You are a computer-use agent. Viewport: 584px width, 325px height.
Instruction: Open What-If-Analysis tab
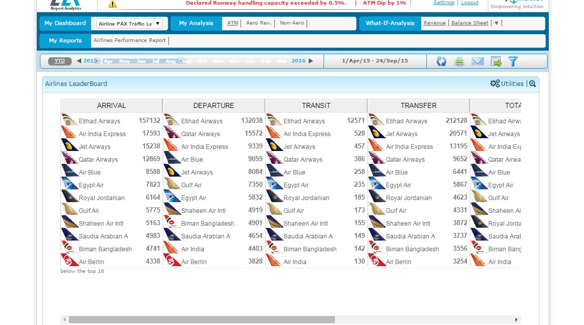coord(390,23)
